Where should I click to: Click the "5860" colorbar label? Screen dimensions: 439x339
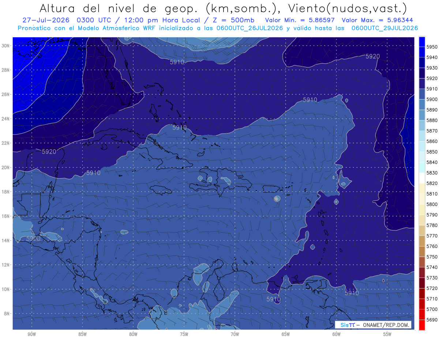(x=432, y=141)
